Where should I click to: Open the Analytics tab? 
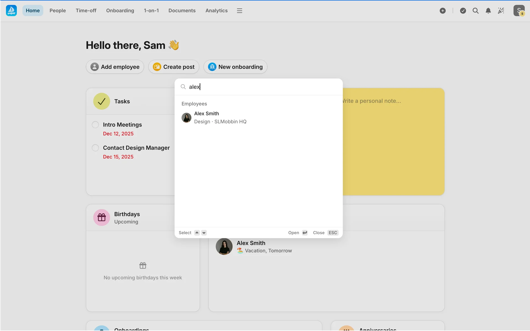[x=216, y=10]
